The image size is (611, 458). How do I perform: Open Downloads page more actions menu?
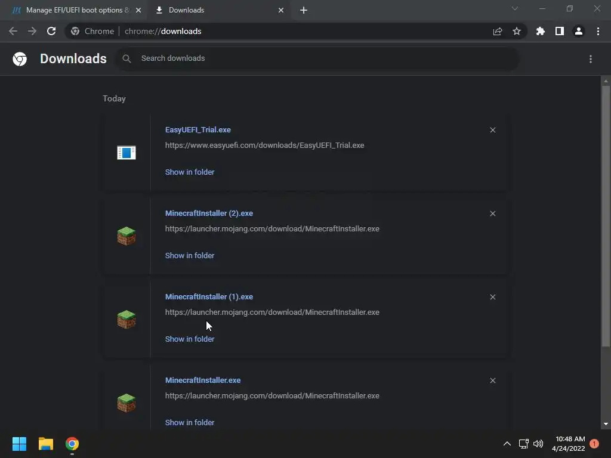tap(591, 59)
